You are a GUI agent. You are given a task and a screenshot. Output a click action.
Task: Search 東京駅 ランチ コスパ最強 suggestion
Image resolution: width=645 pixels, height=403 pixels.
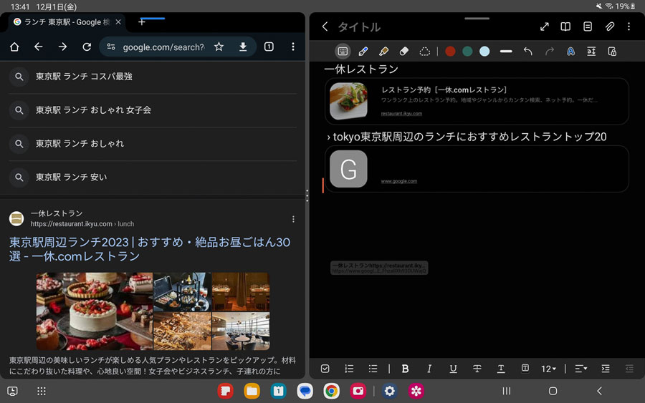[x=153, y=77]
